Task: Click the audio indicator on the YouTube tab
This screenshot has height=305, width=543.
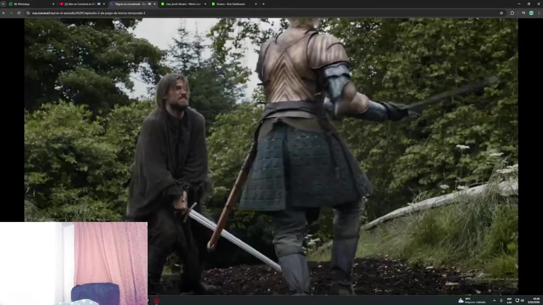Action: 99,4
